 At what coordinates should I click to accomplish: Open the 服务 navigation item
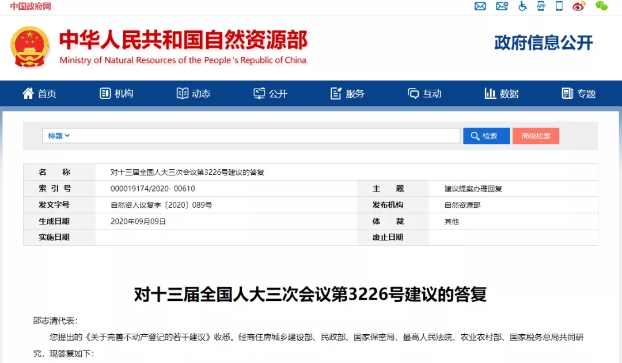(347, 94)
